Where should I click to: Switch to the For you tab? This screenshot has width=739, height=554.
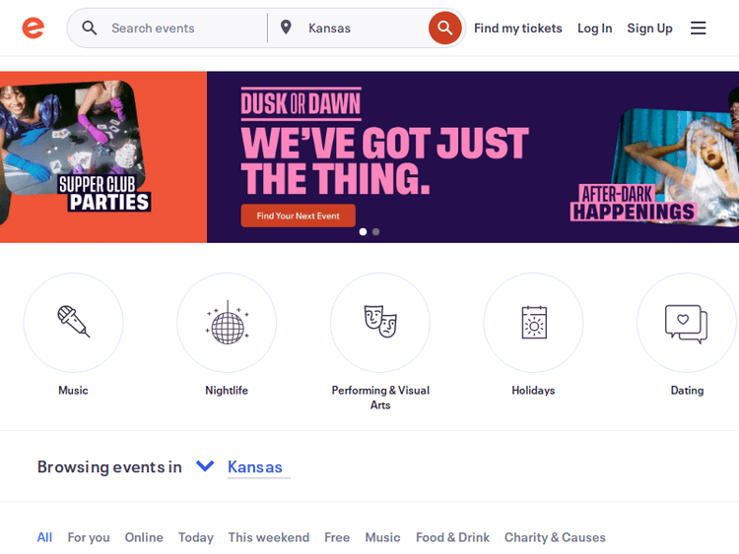coord(89,537)
